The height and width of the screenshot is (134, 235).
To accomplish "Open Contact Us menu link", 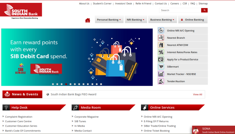I will (x=161, y=4).
